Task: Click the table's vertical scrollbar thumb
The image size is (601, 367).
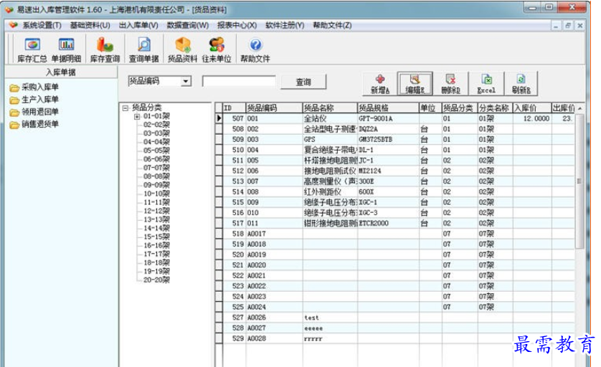Action: tap(579, 181)
